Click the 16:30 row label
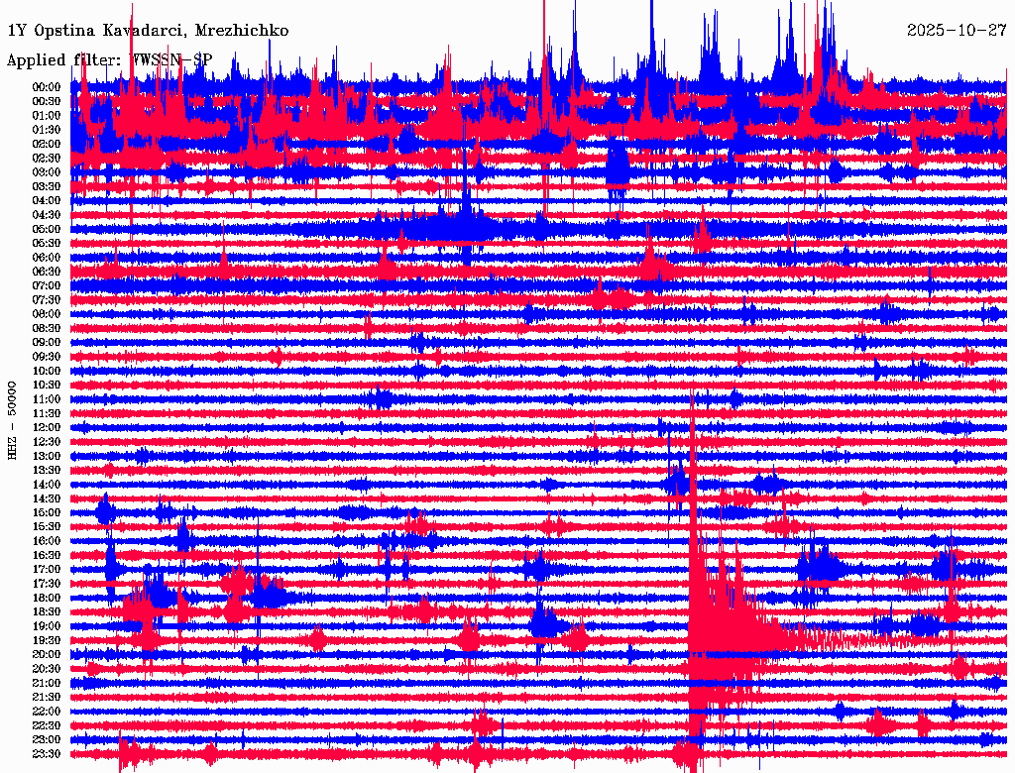Screen dimensions: 1015x773 [x=47, y=556]
